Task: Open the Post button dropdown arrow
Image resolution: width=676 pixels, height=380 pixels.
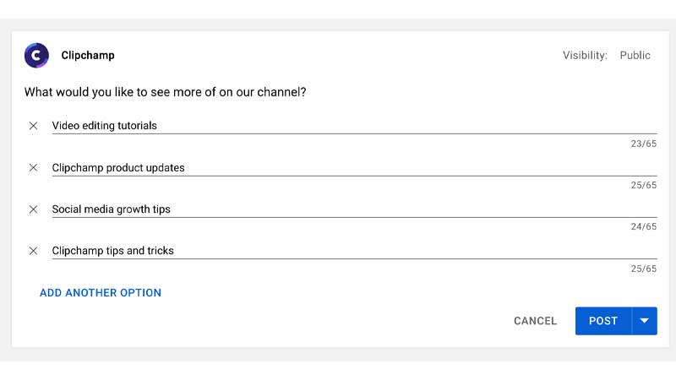Action: 645,321
